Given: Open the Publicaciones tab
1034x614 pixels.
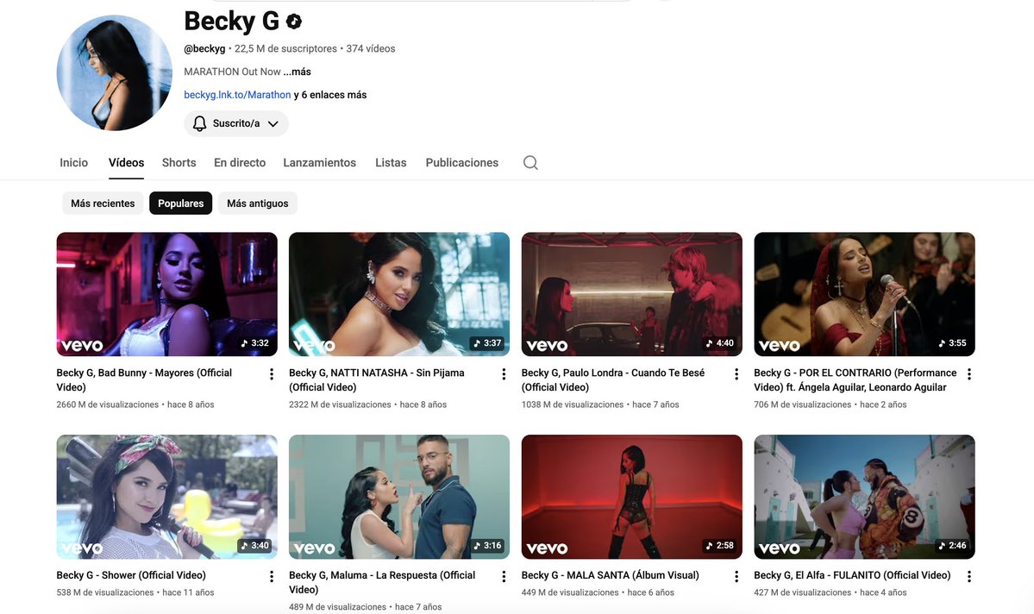Looking at the screenshot, I should [461, 162].
